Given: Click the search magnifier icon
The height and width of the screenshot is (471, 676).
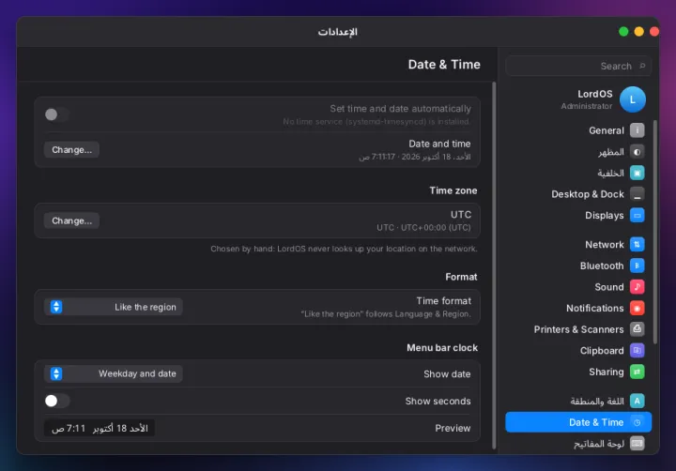Looking at the screenshot, I should pyautogui.click(x=642, y=66).
